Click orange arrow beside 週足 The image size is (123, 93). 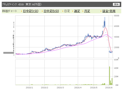point(73,11)
